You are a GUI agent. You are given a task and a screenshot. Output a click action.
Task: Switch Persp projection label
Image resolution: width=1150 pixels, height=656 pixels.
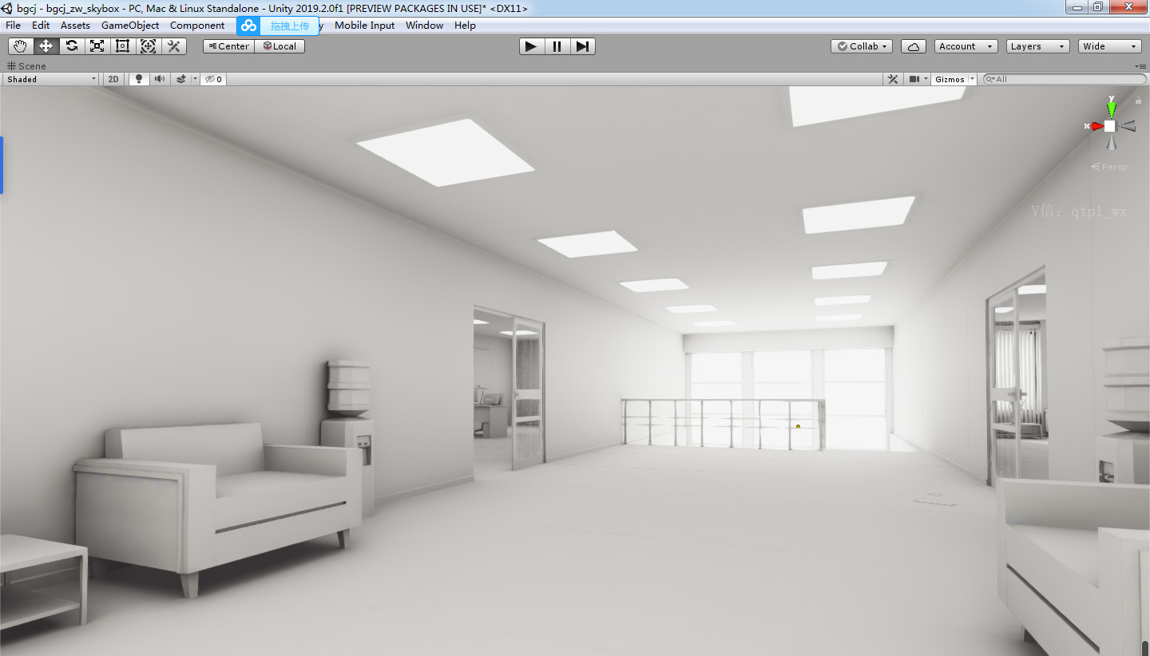pyautogui.click(x=1109, y=167)
